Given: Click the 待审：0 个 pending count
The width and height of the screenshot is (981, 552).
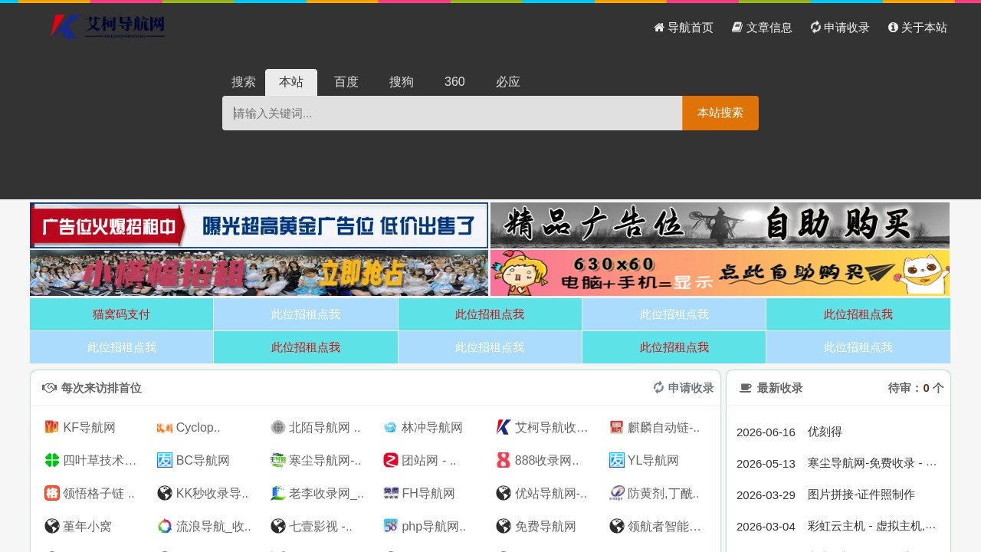Looking at the screenshot, I should click(x=916, y=388).
